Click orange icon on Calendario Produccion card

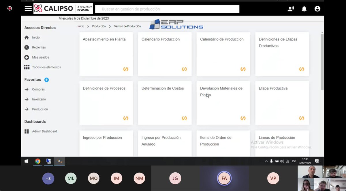pyautogui.click(x=185, y=69)
